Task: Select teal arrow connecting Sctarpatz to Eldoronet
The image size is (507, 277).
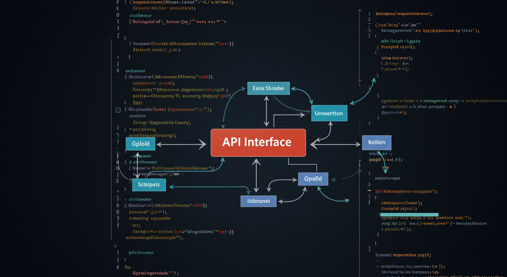Action: (x=209, y=187)
